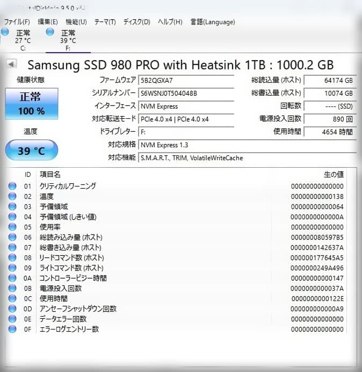Select the コントローラービジー時間 attribute name

coord(73,278)
